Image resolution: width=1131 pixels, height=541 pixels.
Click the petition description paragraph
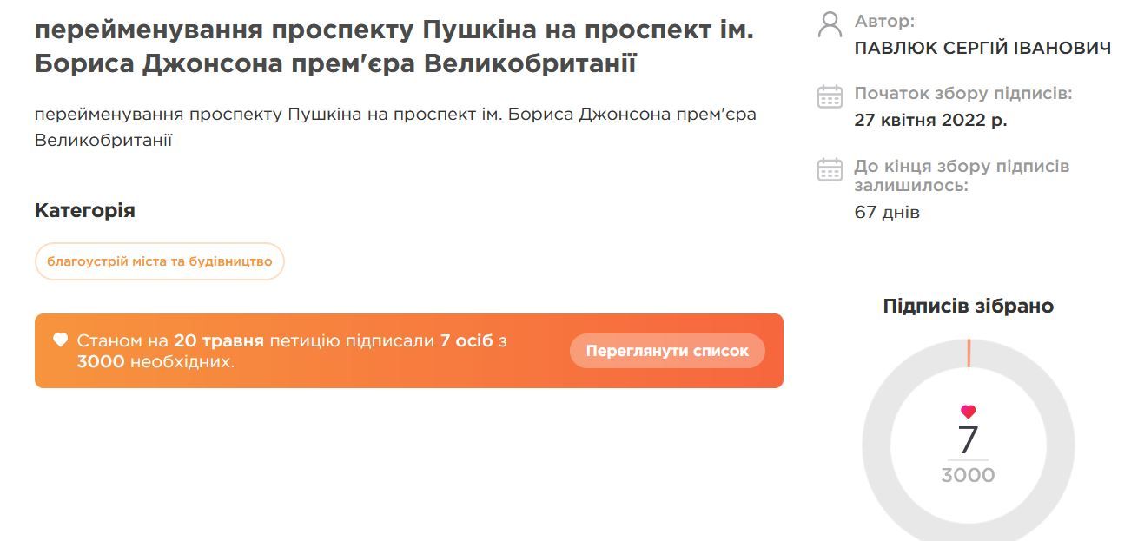pos(395,127)
